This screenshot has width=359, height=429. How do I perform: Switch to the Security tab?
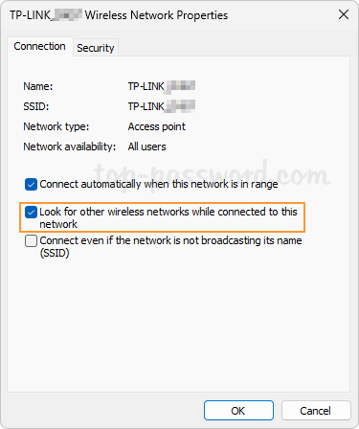[x=96, y=48]
